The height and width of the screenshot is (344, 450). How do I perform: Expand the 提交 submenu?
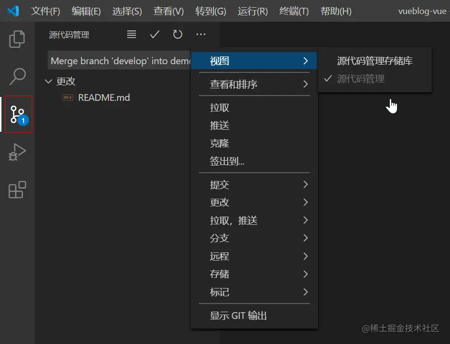pos(254,184)
